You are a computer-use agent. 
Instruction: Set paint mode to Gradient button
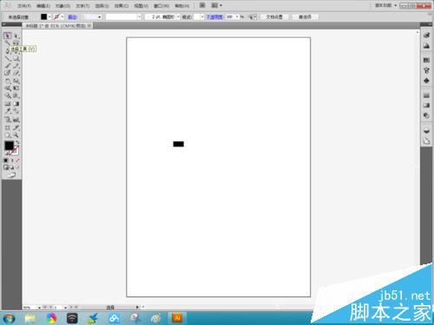(x=12, y=160)
